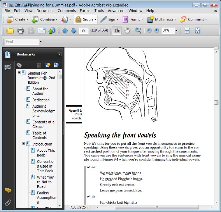
Task: Open the Attachments paperclip panel
Action: pos(8,202)
